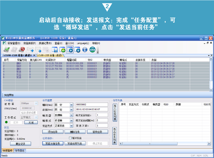Click the task list scroll left arrow
214x158 pixels.
click(x=121, y=144)
